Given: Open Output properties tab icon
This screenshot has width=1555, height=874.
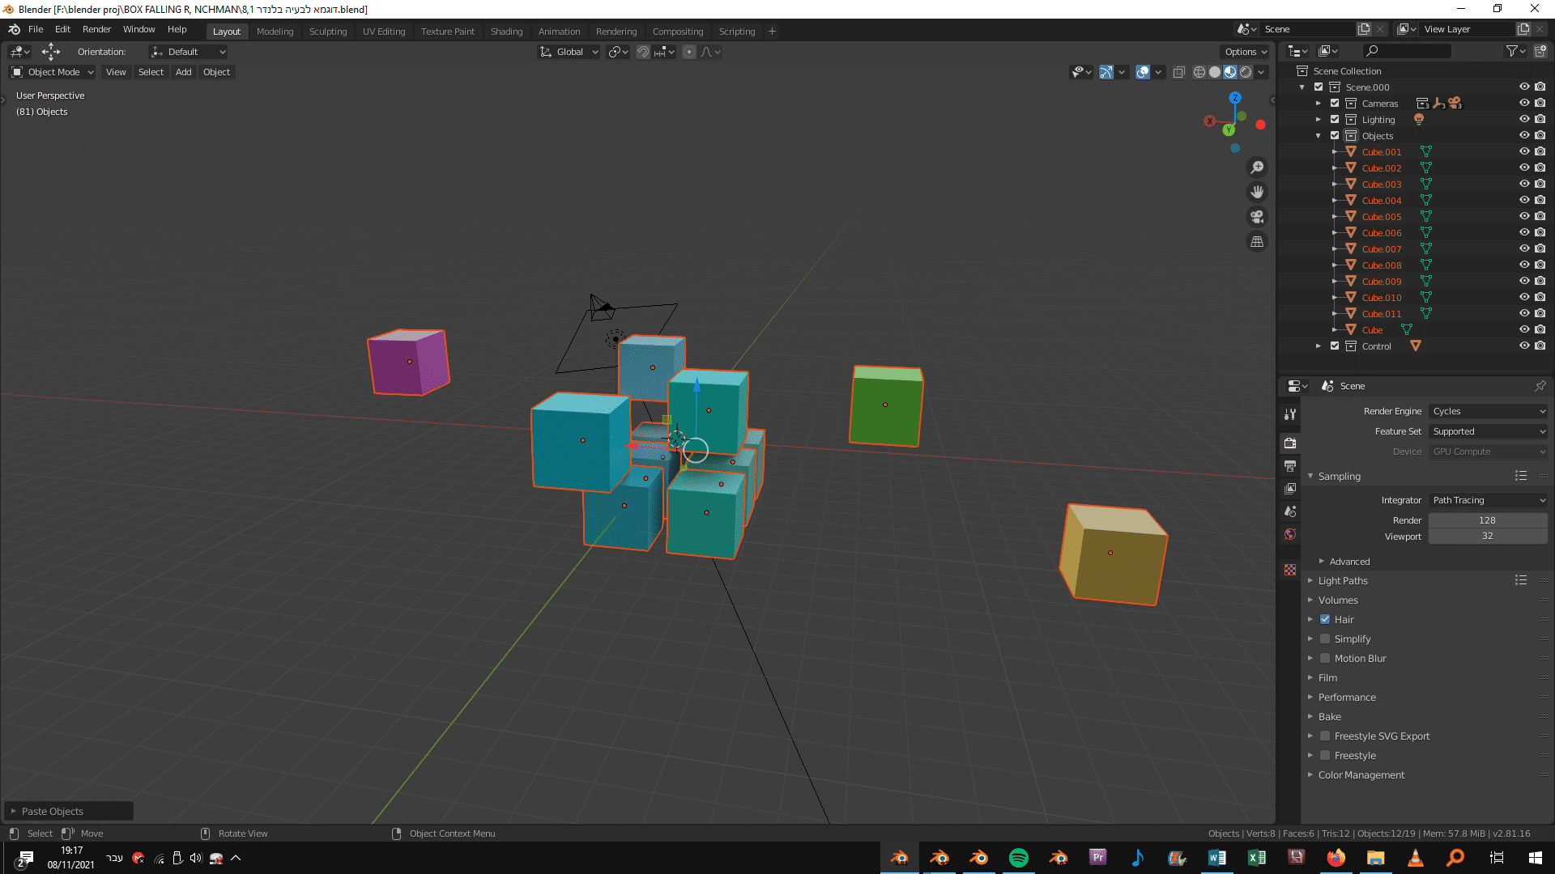Looking at the screenshot, I should [1290, 465].
